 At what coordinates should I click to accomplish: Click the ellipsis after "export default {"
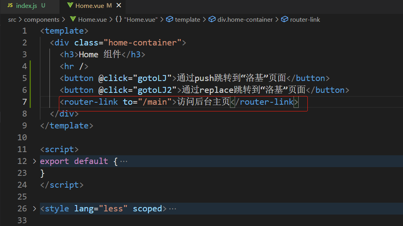point(124,161)
